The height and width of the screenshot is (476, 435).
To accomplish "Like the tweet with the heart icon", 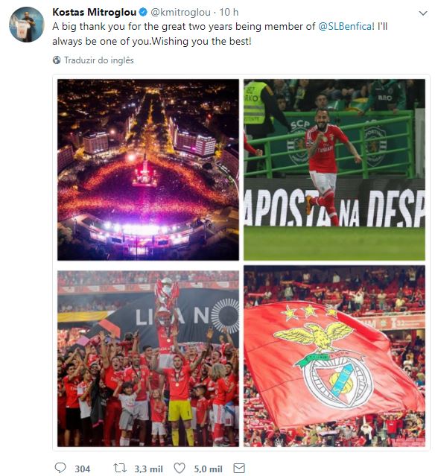I will click(180, 468).
